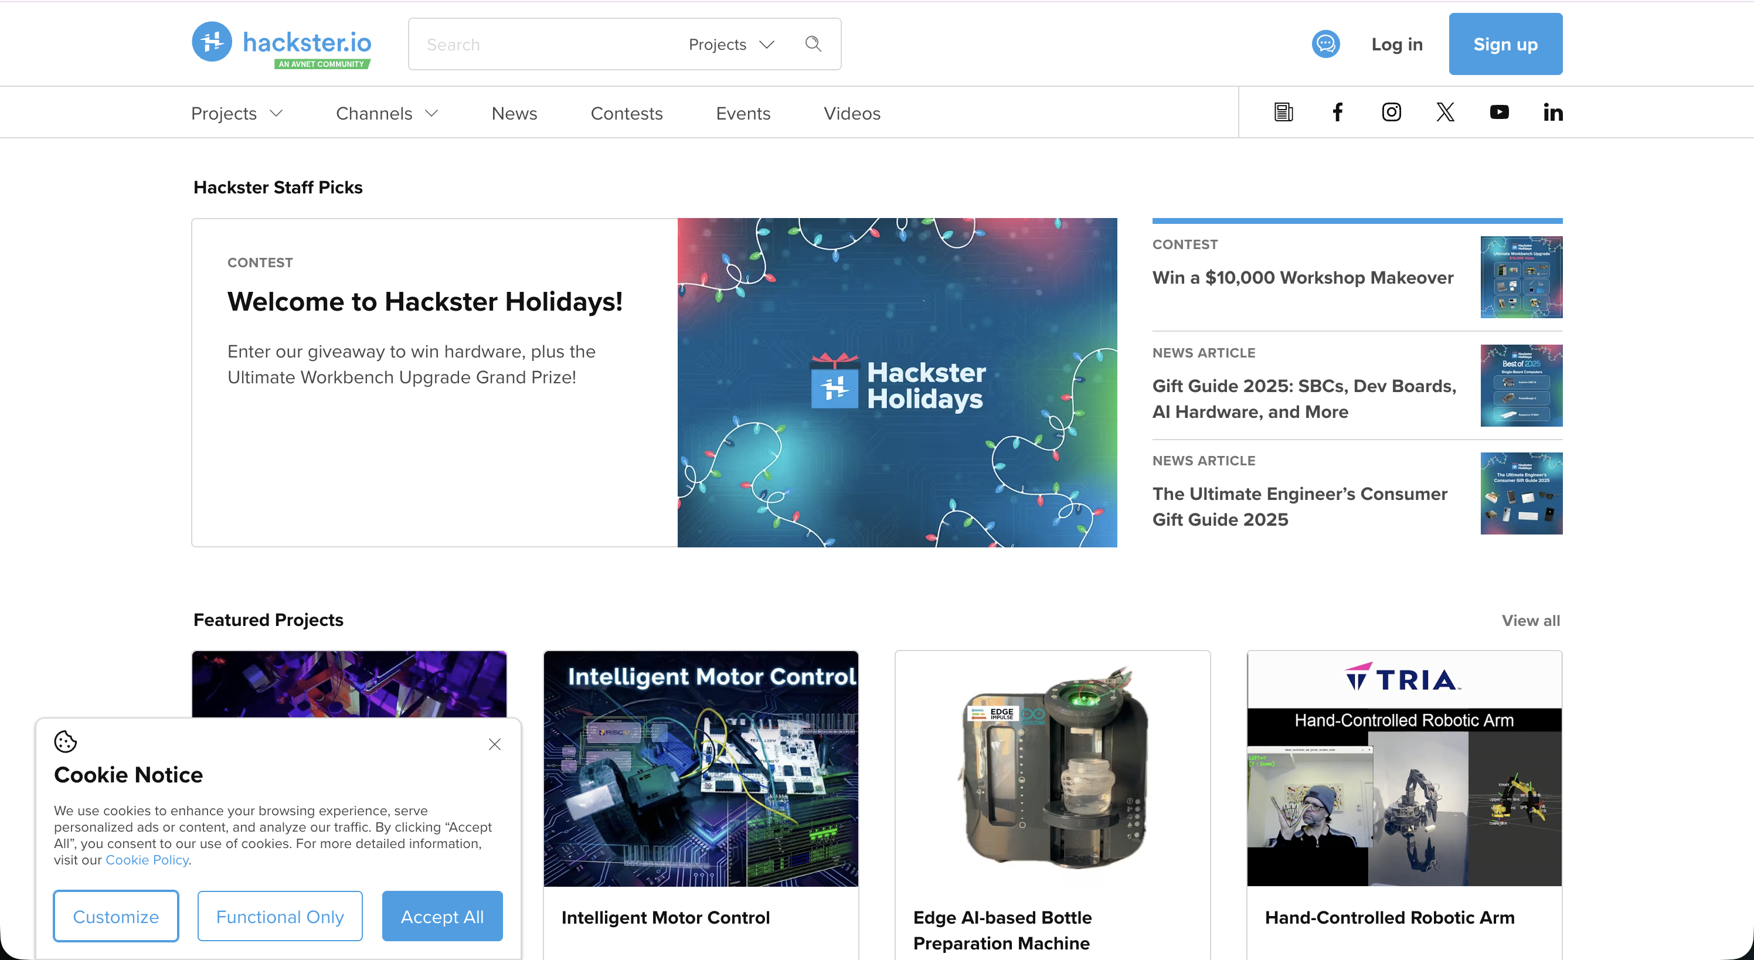Open Win a $10,000 Workshop Makeover
Viewport: 1754px width, 960px height.
(x=1303, y=278)
